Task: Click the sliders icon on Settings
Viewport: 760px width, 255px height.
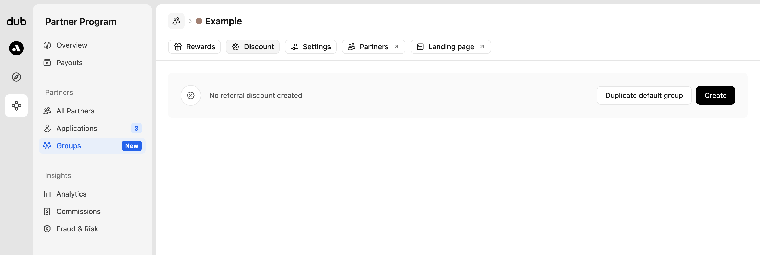Action: [294, 47]
